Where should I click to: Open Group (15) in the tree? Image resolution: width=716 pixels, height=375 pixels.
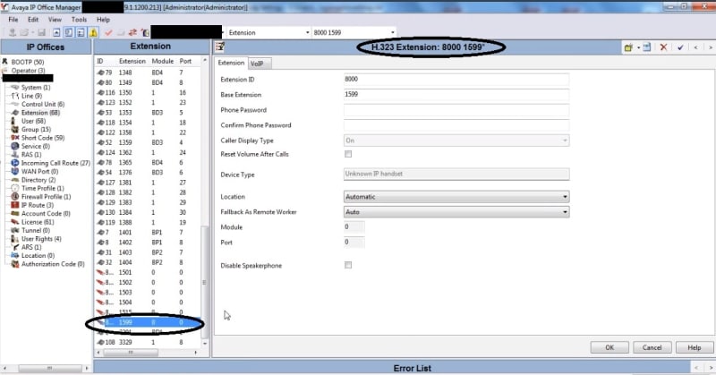point(36,129)
